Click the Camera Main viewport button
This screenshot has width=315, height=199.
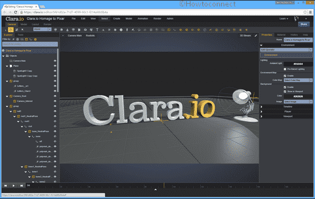tap(75, 35)
